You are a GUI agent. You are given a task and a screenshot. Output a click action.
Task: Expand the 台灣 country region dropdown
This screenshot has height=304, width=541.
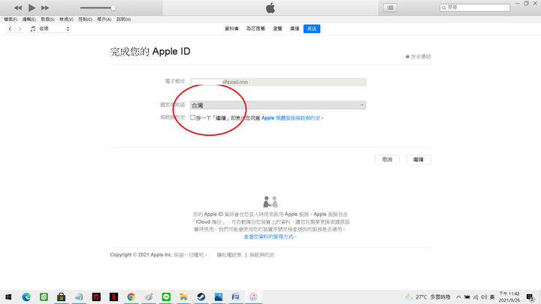pyautogui.click(x=278, y=105)
